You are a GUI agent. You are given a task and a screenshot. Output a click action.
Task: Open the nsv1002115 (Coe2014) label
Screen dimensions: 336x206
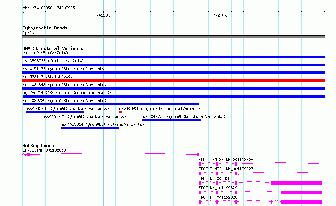click(45, 53)
